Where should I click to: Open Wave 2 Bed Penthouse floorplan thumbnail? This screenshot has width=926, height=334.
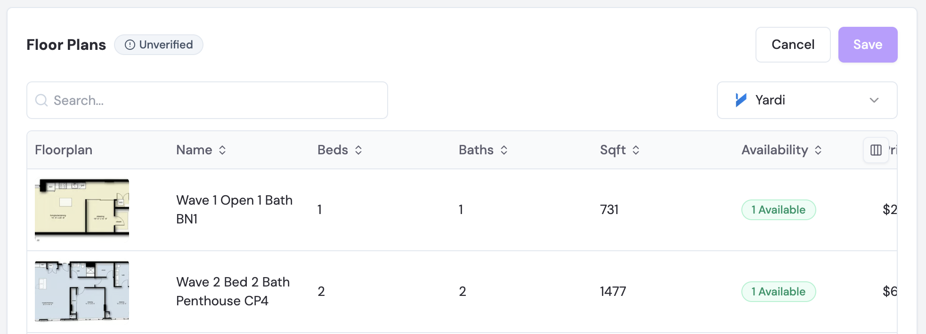point(82,291)
